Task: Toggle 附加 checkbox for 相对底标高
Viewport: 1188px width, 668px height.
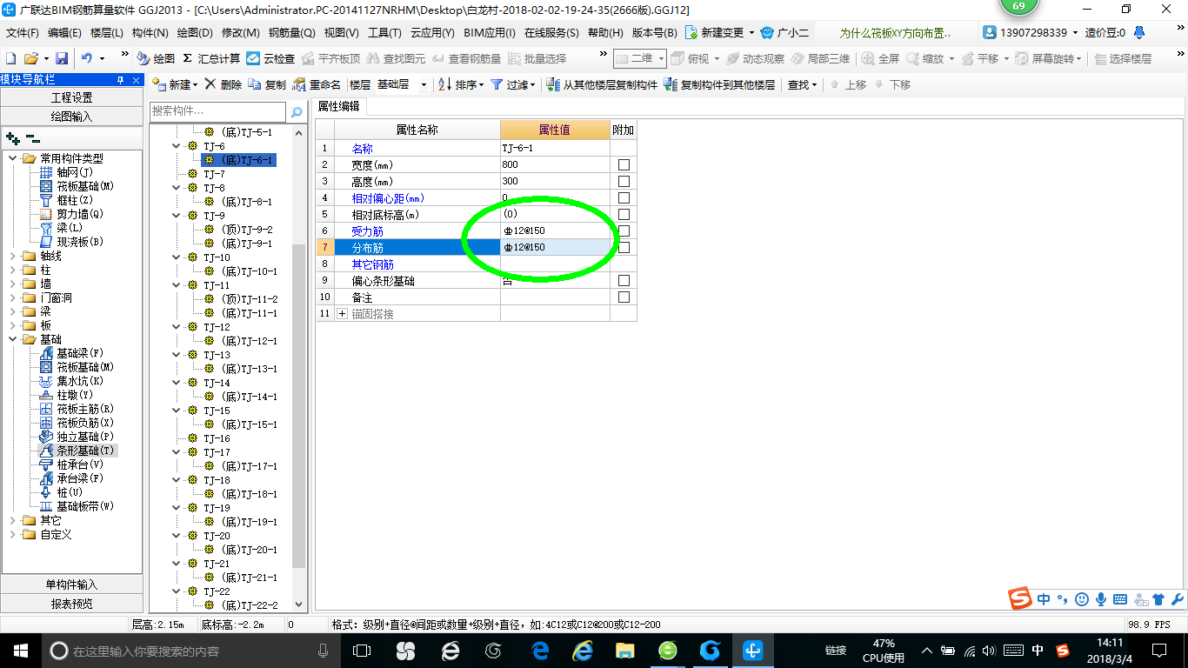Action: coord(624,215)
